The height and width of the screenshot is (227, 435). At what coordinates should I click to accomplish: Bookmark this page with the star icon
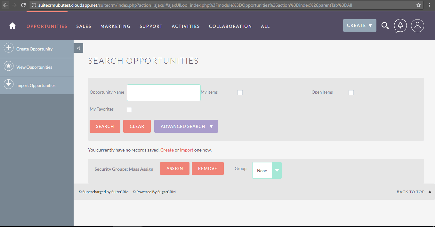point(419,5)
